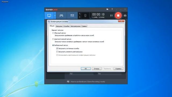Click the Конфигурация системы title icon

pos(49,22)
